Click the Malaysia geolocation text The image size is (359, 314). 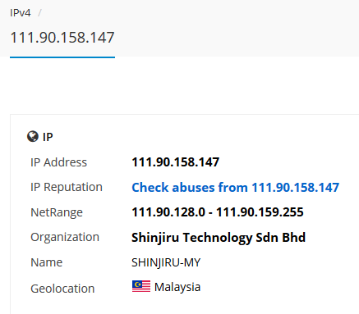(177, 287)
